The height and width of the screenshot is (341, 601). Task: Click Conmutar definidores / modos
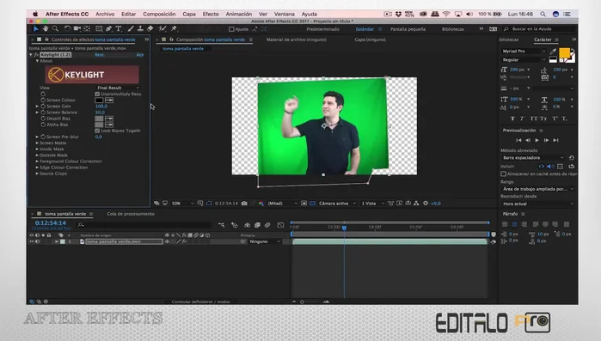(201, 301)
